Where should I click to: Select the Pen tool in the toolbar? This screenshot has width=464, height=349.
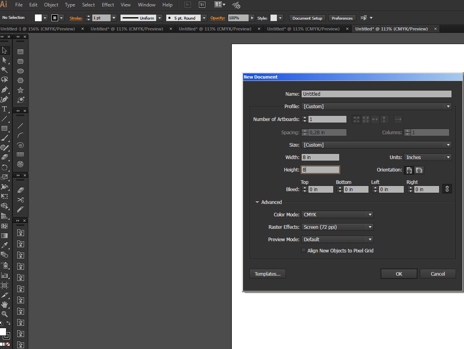click(4, 89)
